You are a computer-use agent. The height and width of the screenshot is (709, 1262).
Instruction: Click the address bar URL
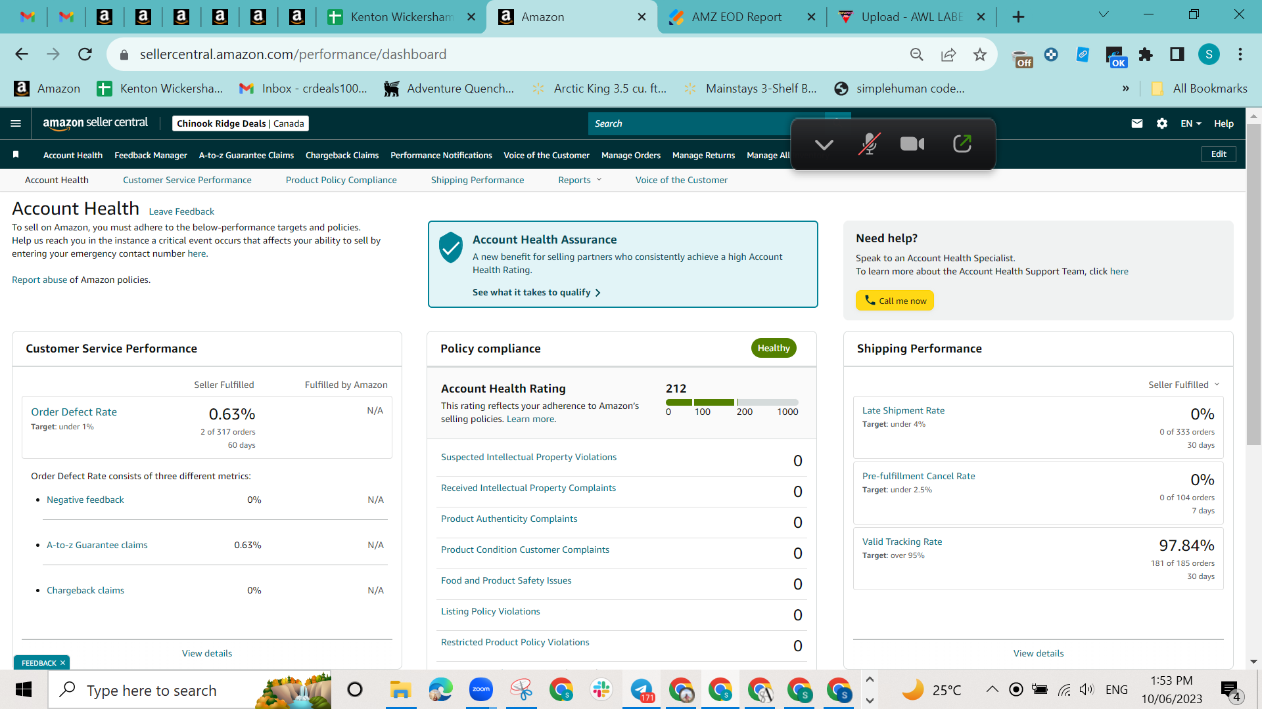pos(293,54)
